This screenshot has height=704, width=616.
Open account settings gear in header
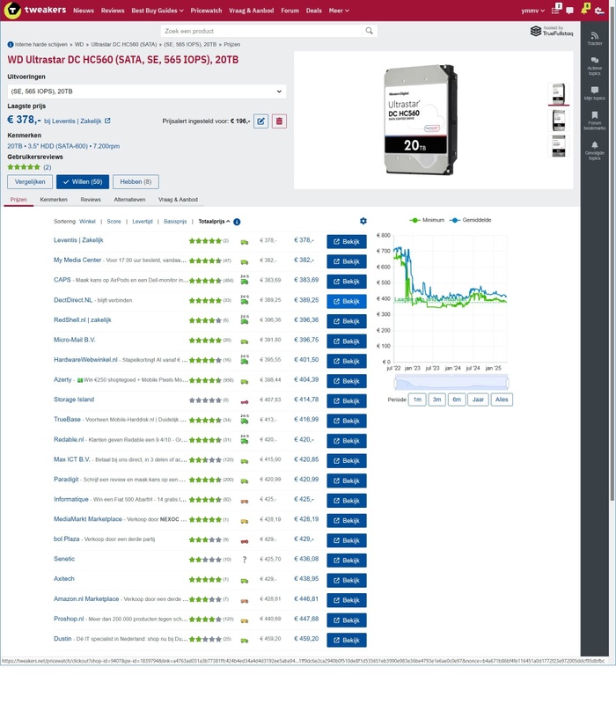599,11
